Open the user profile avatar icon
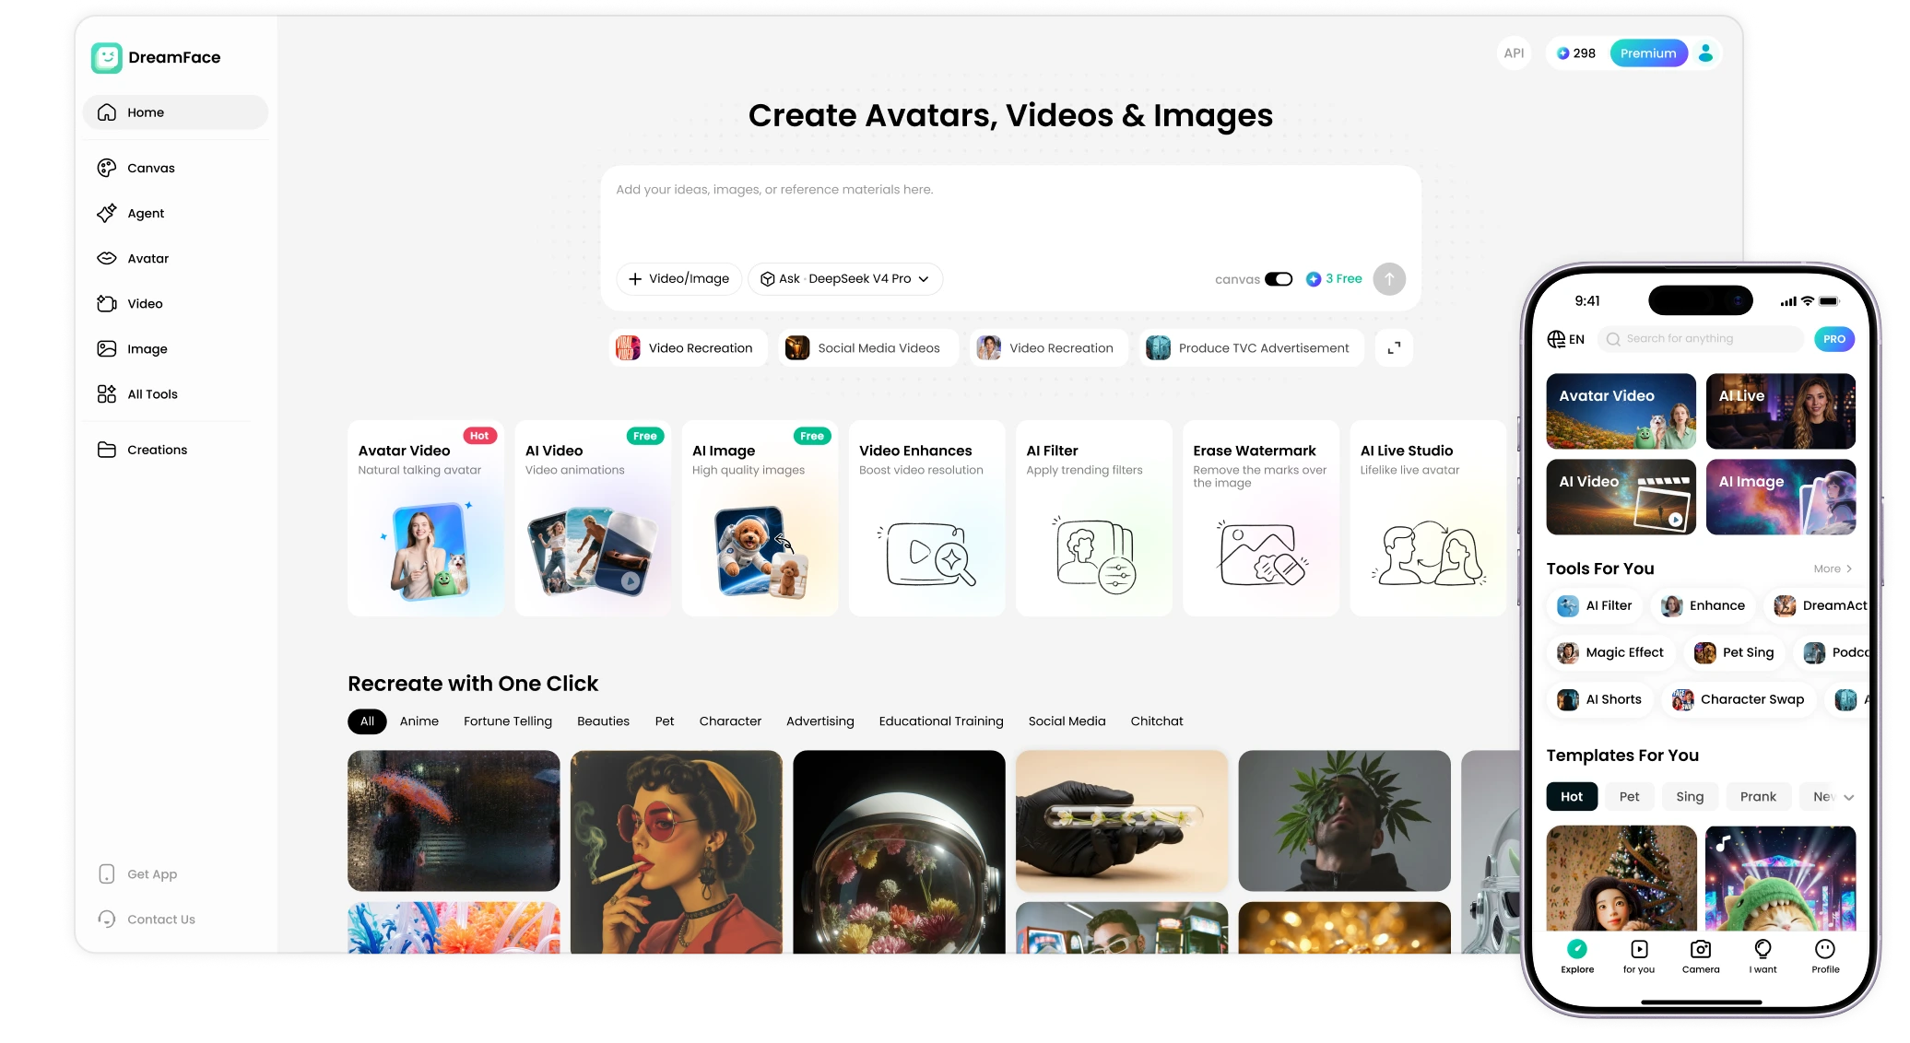The height and width of the screenshot is (1043, 1910). pos(1705,53)
